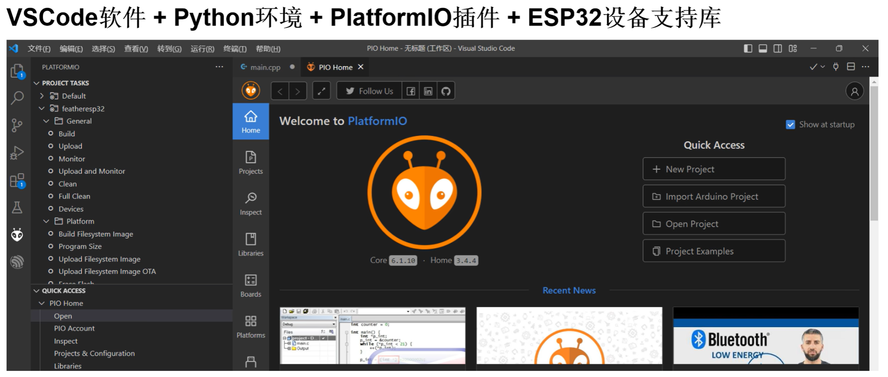Screen dimensions: 888x377
Task: Collapse the Platform task group
Action: (47, 221)
